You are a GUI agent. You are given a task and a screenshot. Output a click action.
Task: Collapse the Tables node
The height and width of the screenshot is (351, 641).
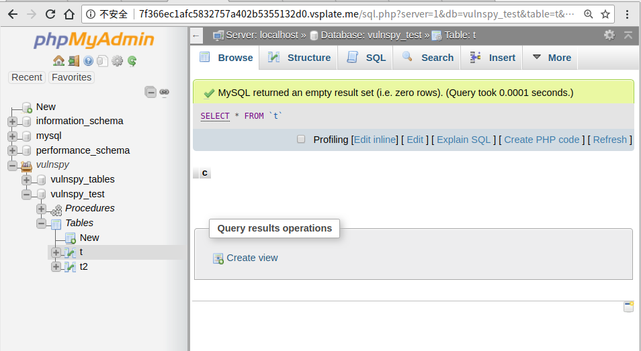(41, 223)
